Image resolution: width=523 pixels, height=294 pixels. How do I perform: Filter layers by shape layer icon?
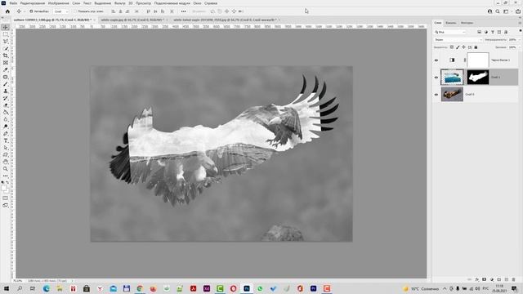click(499, 32)
